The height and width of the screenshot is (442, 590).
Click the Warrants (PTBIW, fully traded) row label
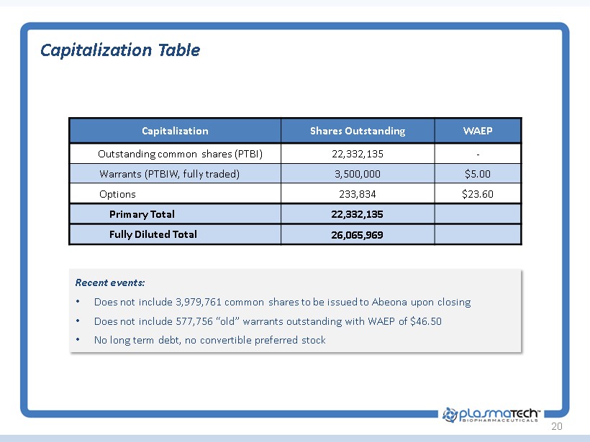169,174
